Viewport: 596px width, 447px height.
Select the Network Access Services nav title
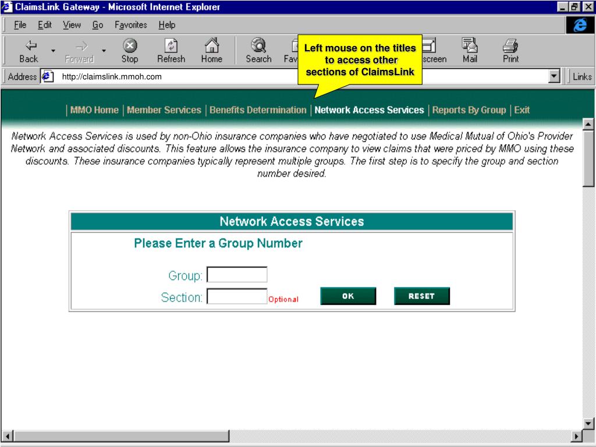(x=369, y=110)
